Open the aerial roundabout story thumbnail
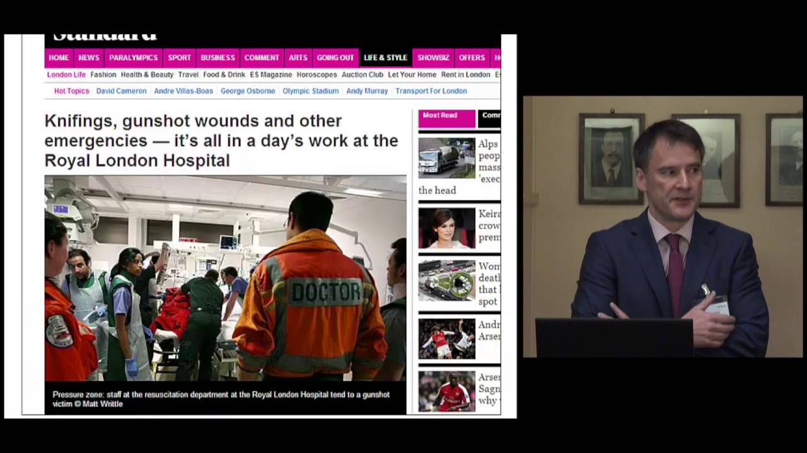Viewport: 807px width, 453px height. [446, 281]
